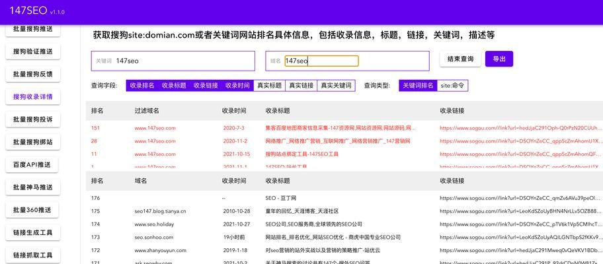Click date 2010-10-28 cell
This screenshot has width=603, height=264.
pyautogui.click(x=237, y=211)
